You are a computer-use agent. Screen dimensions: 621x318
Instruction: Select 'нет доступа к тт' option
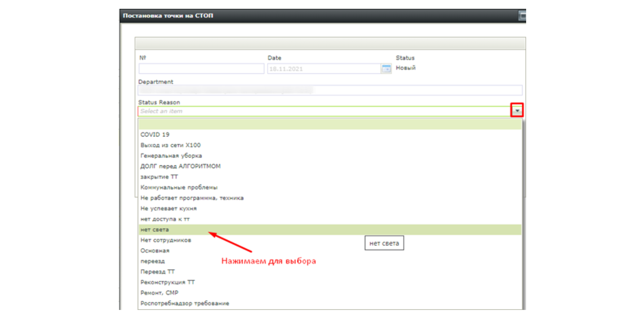(330, 219)
